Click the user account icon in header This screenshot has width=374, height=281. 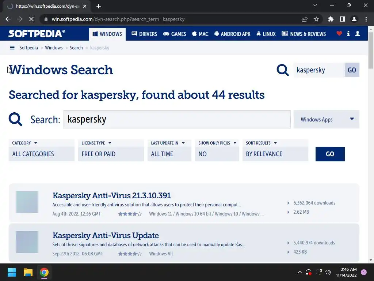point(358,33)
